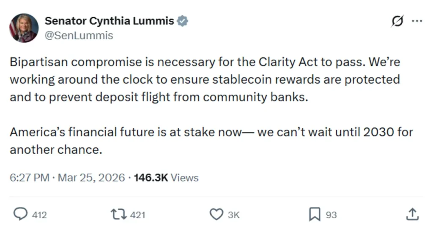Click the 6:27 PM timestamp
Viewport: 433px width, 231px height.
coord(29,178)
